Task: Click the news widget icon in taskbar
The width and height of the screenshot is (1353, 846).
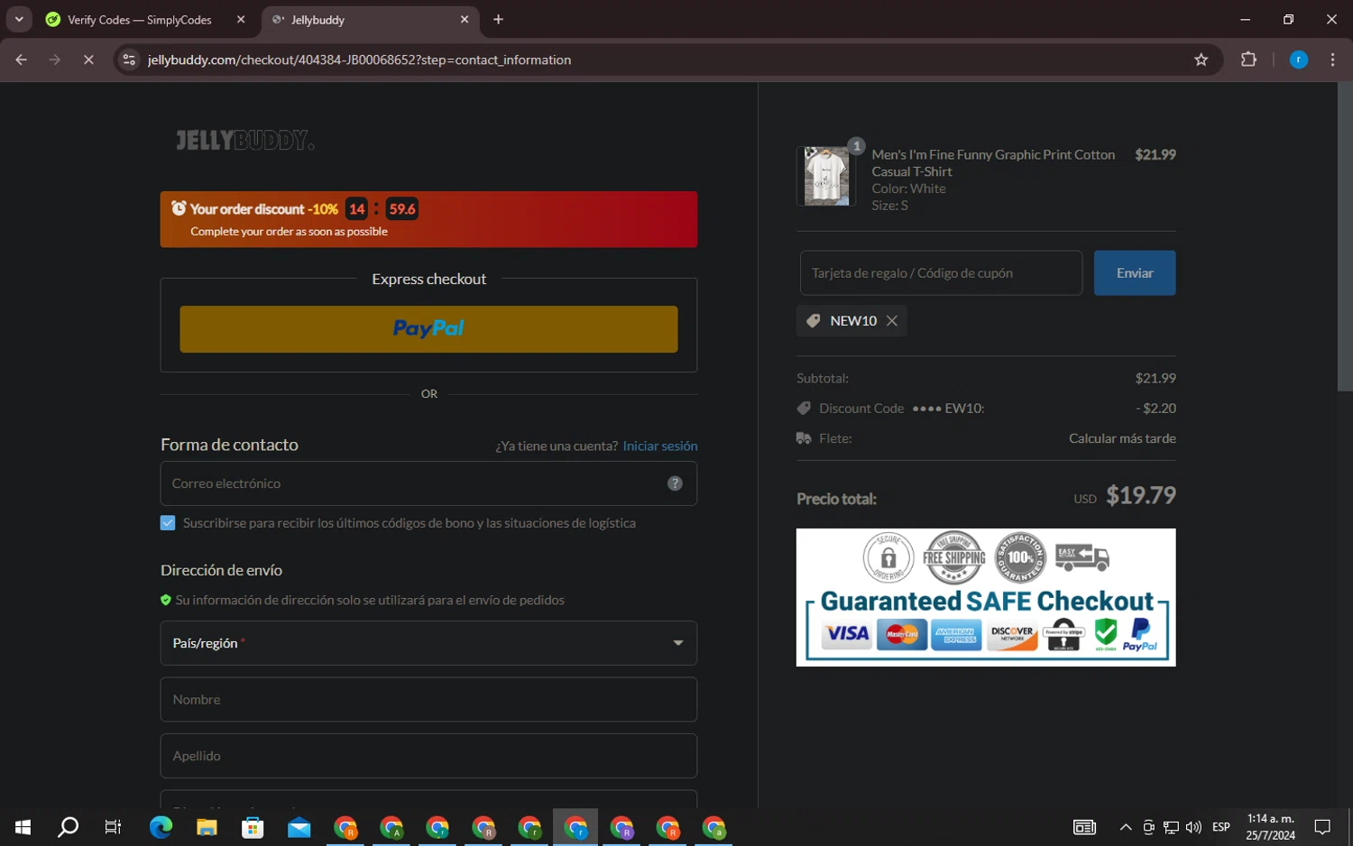Action: point(1084,827)
